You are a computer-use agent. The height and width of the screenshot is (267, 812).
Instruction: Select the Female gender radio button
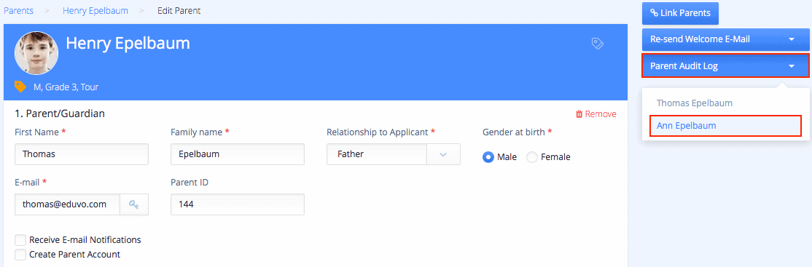(532, 157)
